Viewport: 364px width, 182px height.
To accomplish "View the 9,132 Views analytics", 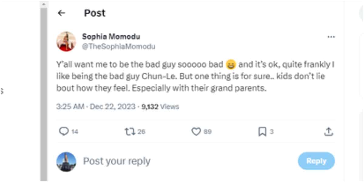I will click(x=160, y=107).
